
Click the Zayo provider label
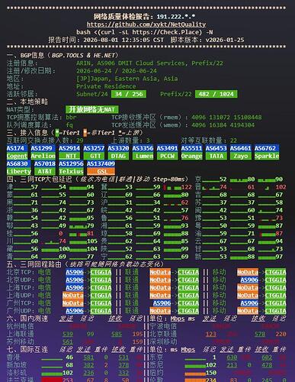(x=241, y=156)
